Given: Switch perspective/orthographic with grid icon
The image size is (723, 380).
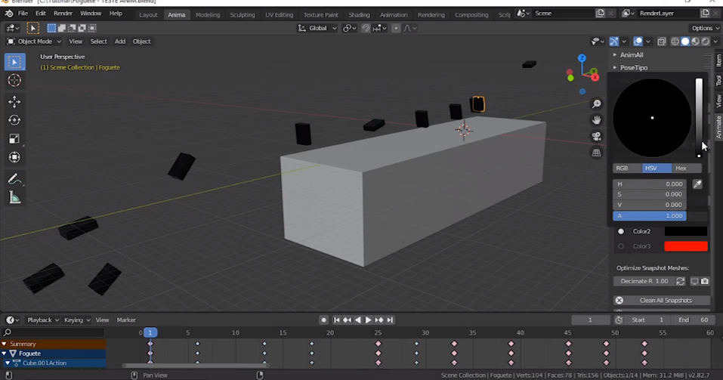Looking at the screenshot, I should [597, 153].
